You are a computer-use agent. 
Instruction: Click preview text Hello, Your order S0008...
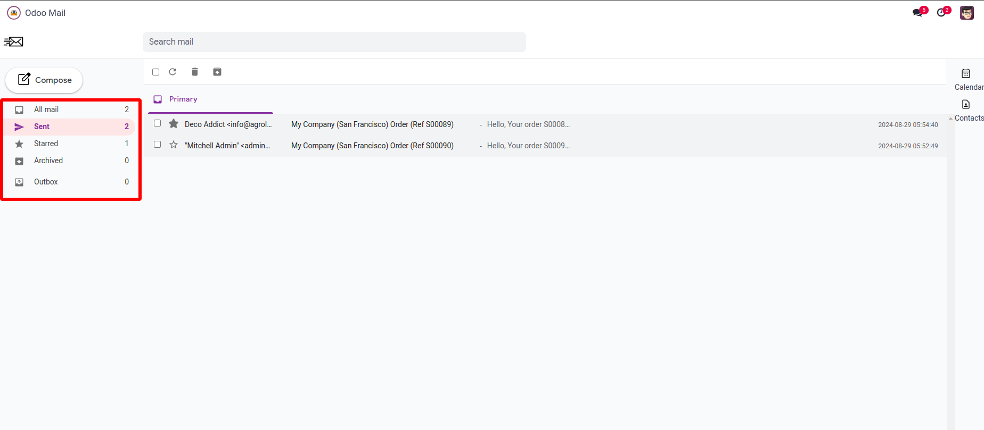click(x=528, y=124)
